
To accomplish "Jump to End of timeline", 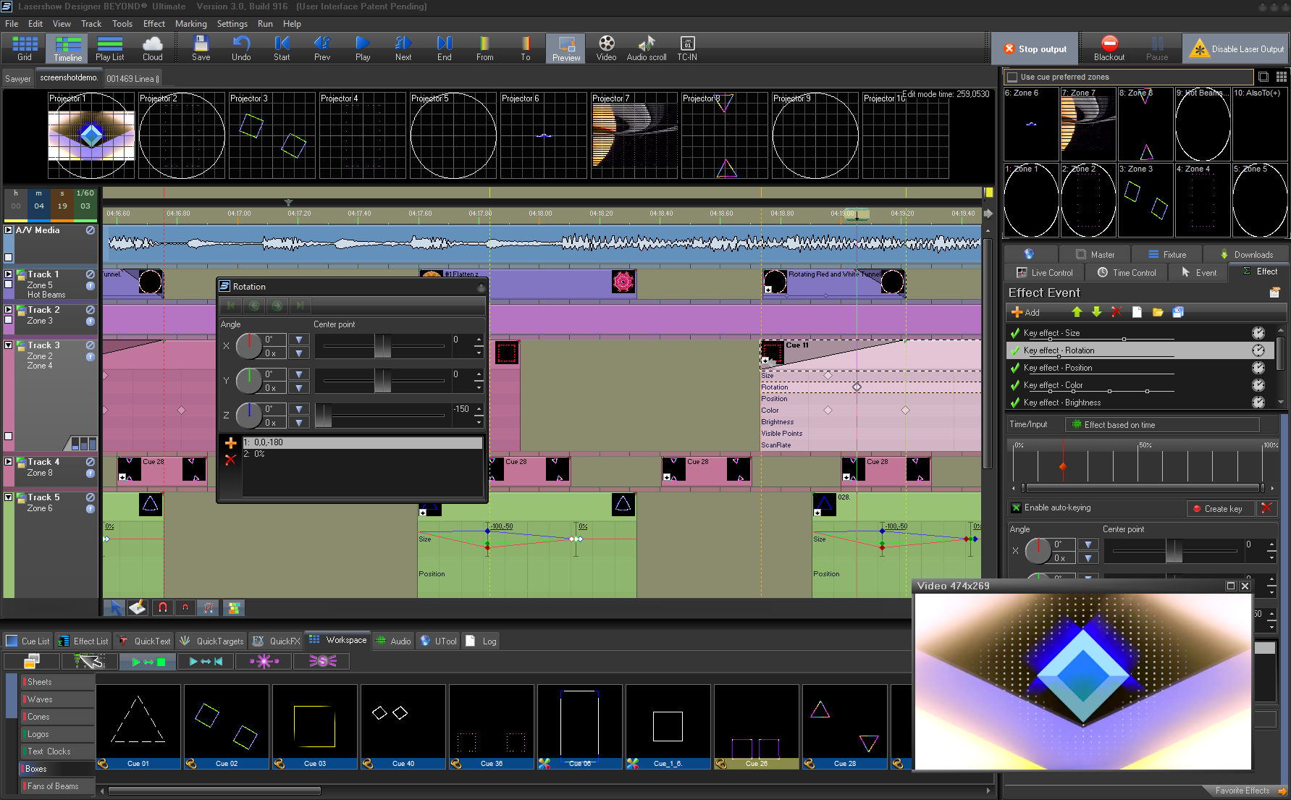I will click(444, 49).
